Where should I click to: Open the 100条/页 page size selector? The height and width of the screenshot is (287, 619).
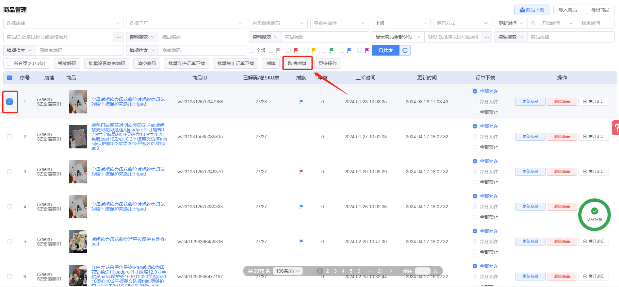click(287, 271)
